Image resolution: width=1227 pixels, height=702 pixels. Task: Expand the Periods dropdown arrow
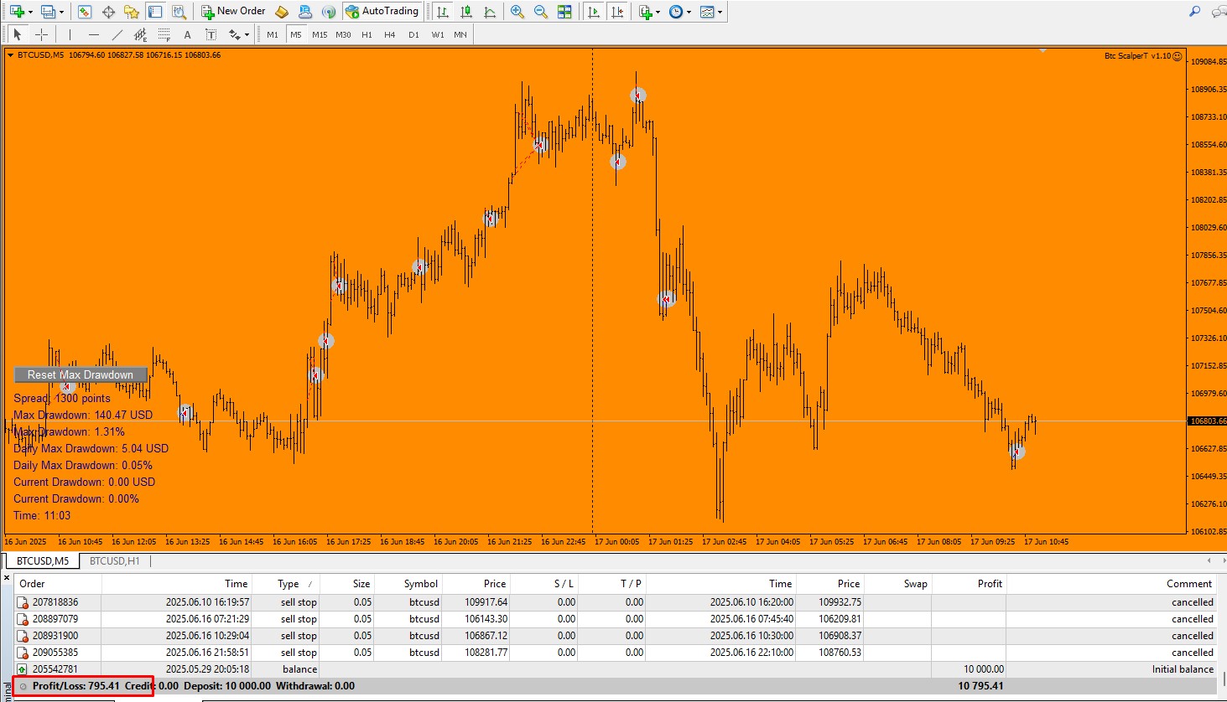pyautogui.click(x=689, y=12)
